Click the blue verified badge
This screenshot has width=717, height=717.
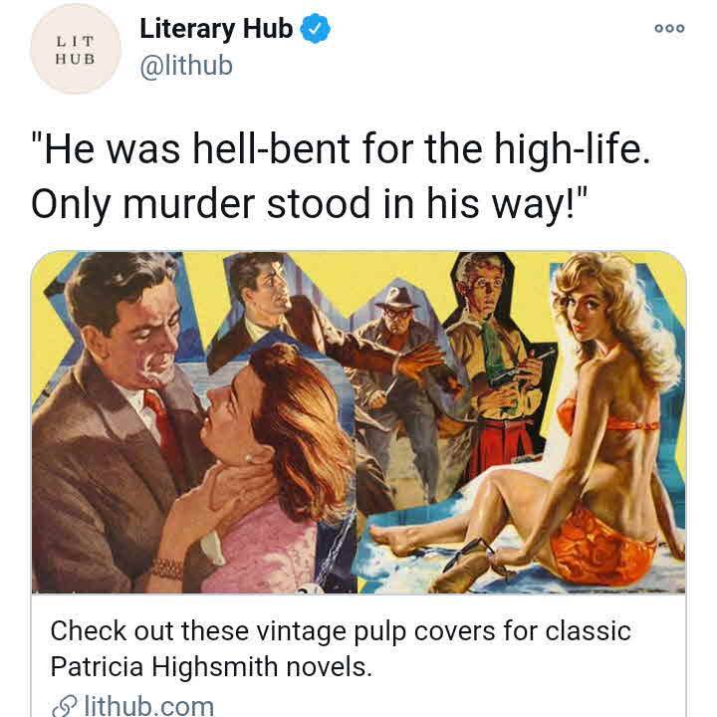[315, 28]
